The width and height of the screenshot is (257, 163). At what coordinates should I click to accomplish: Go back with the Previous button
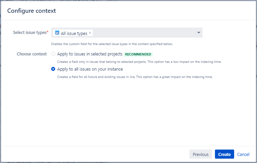200,154
